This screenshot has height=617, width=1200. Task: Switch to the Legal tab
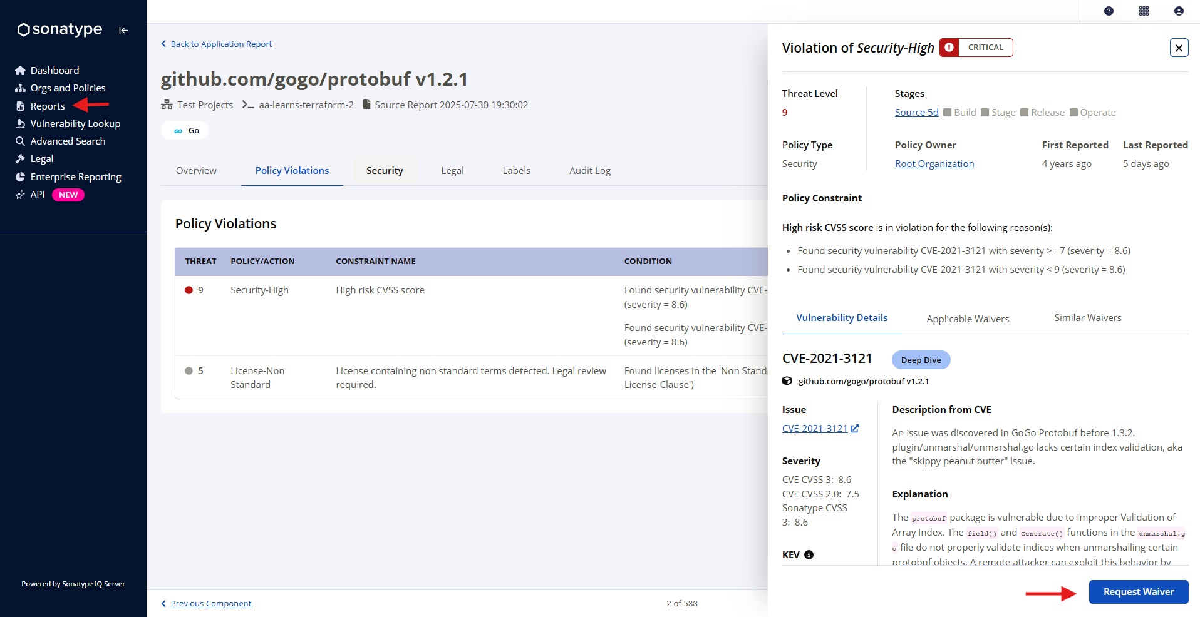(x=452, y=171)
